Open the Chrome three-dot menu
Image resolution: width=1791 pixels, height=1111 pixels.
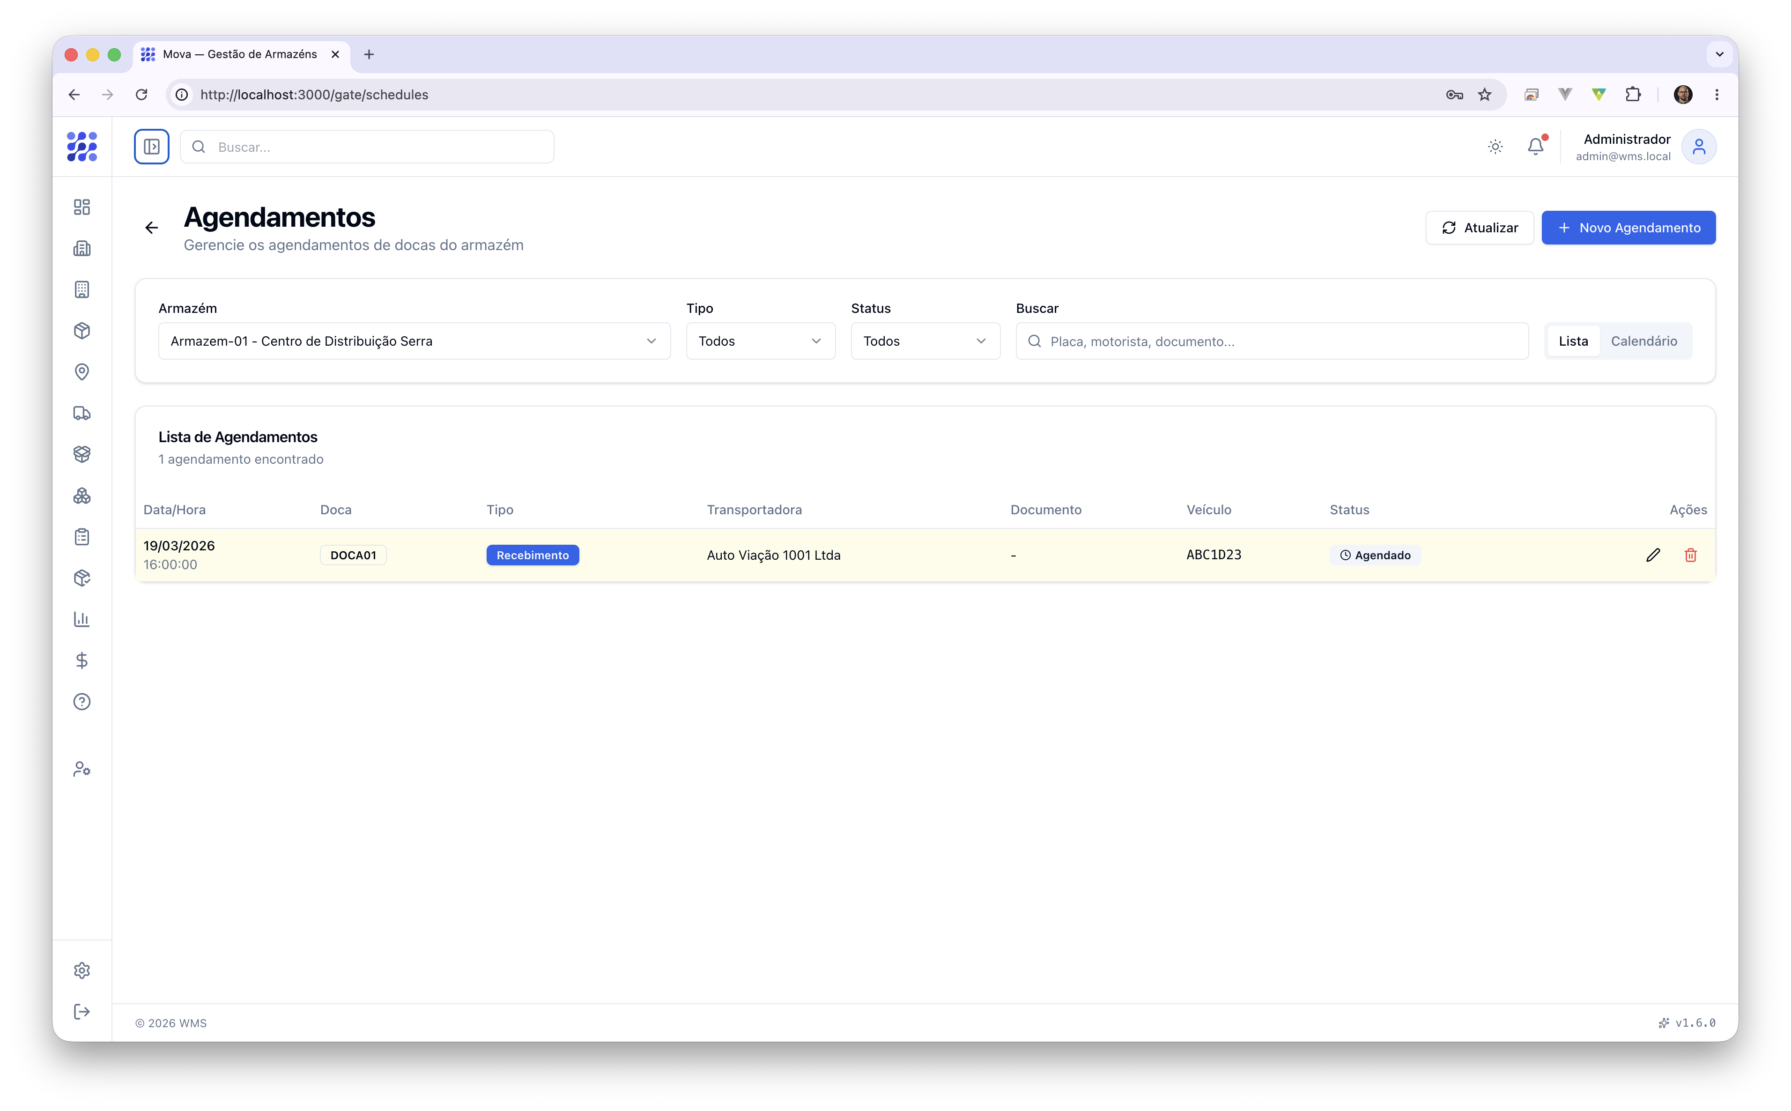[1716, 94]
